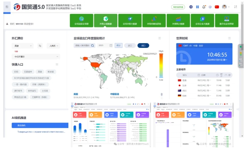Click the notification bell icon in header
Image resolution: width=244 pixels, height=154 pixels.
click(204, 7)
